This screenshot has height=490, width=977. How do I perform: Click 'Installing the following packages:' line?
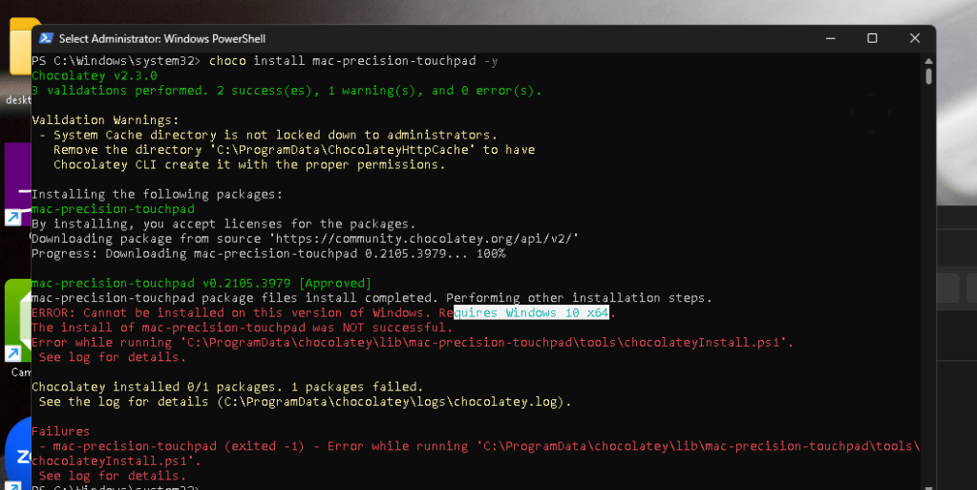(x=157, y=194)
